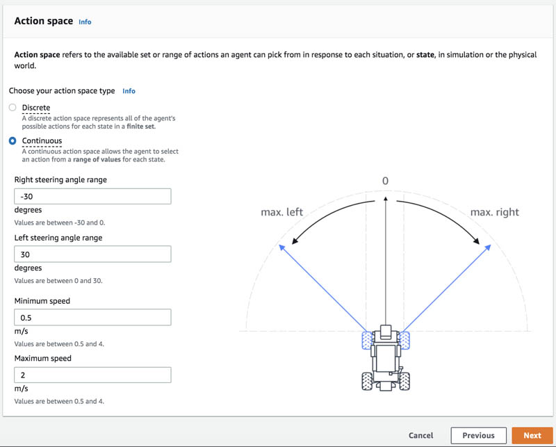
Task: Select the Continuous action space radio button
Action: click(13, 141)
